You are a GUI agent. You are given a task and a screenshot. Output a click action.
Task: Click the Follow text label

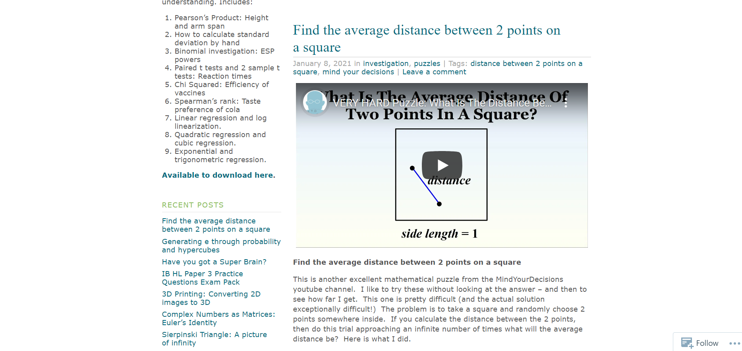coord(707,343)
